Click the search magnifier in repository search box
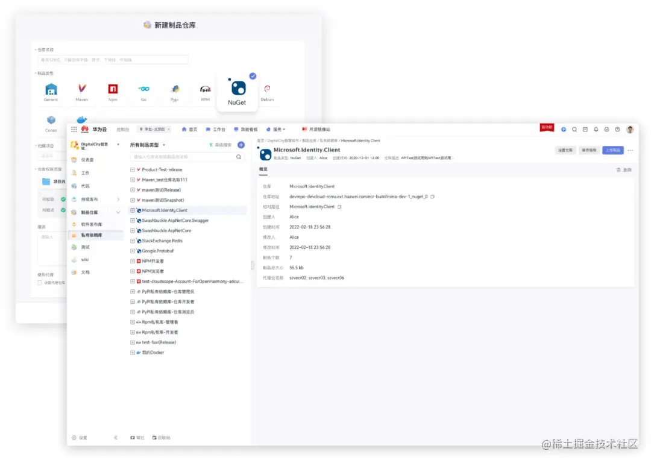The height and width of the screenshot is (463, 651). coord(239,157)
